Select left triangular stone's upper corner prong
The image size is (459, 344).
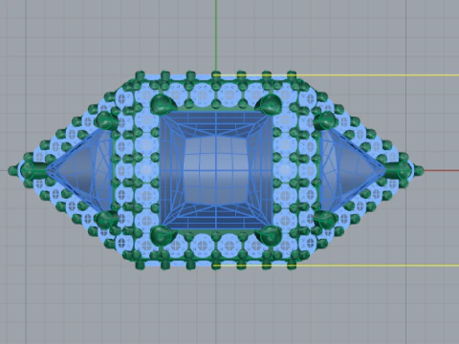click(107, 120)
